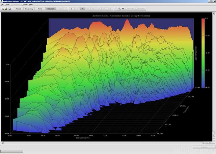Toggle the L channel button
The width and height of the screenshot is (216, 154).
pos(72,8)
